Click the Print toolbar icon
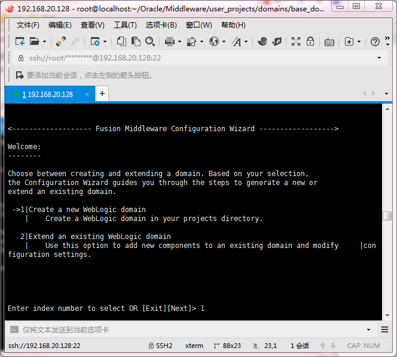 tap(170, 41)
